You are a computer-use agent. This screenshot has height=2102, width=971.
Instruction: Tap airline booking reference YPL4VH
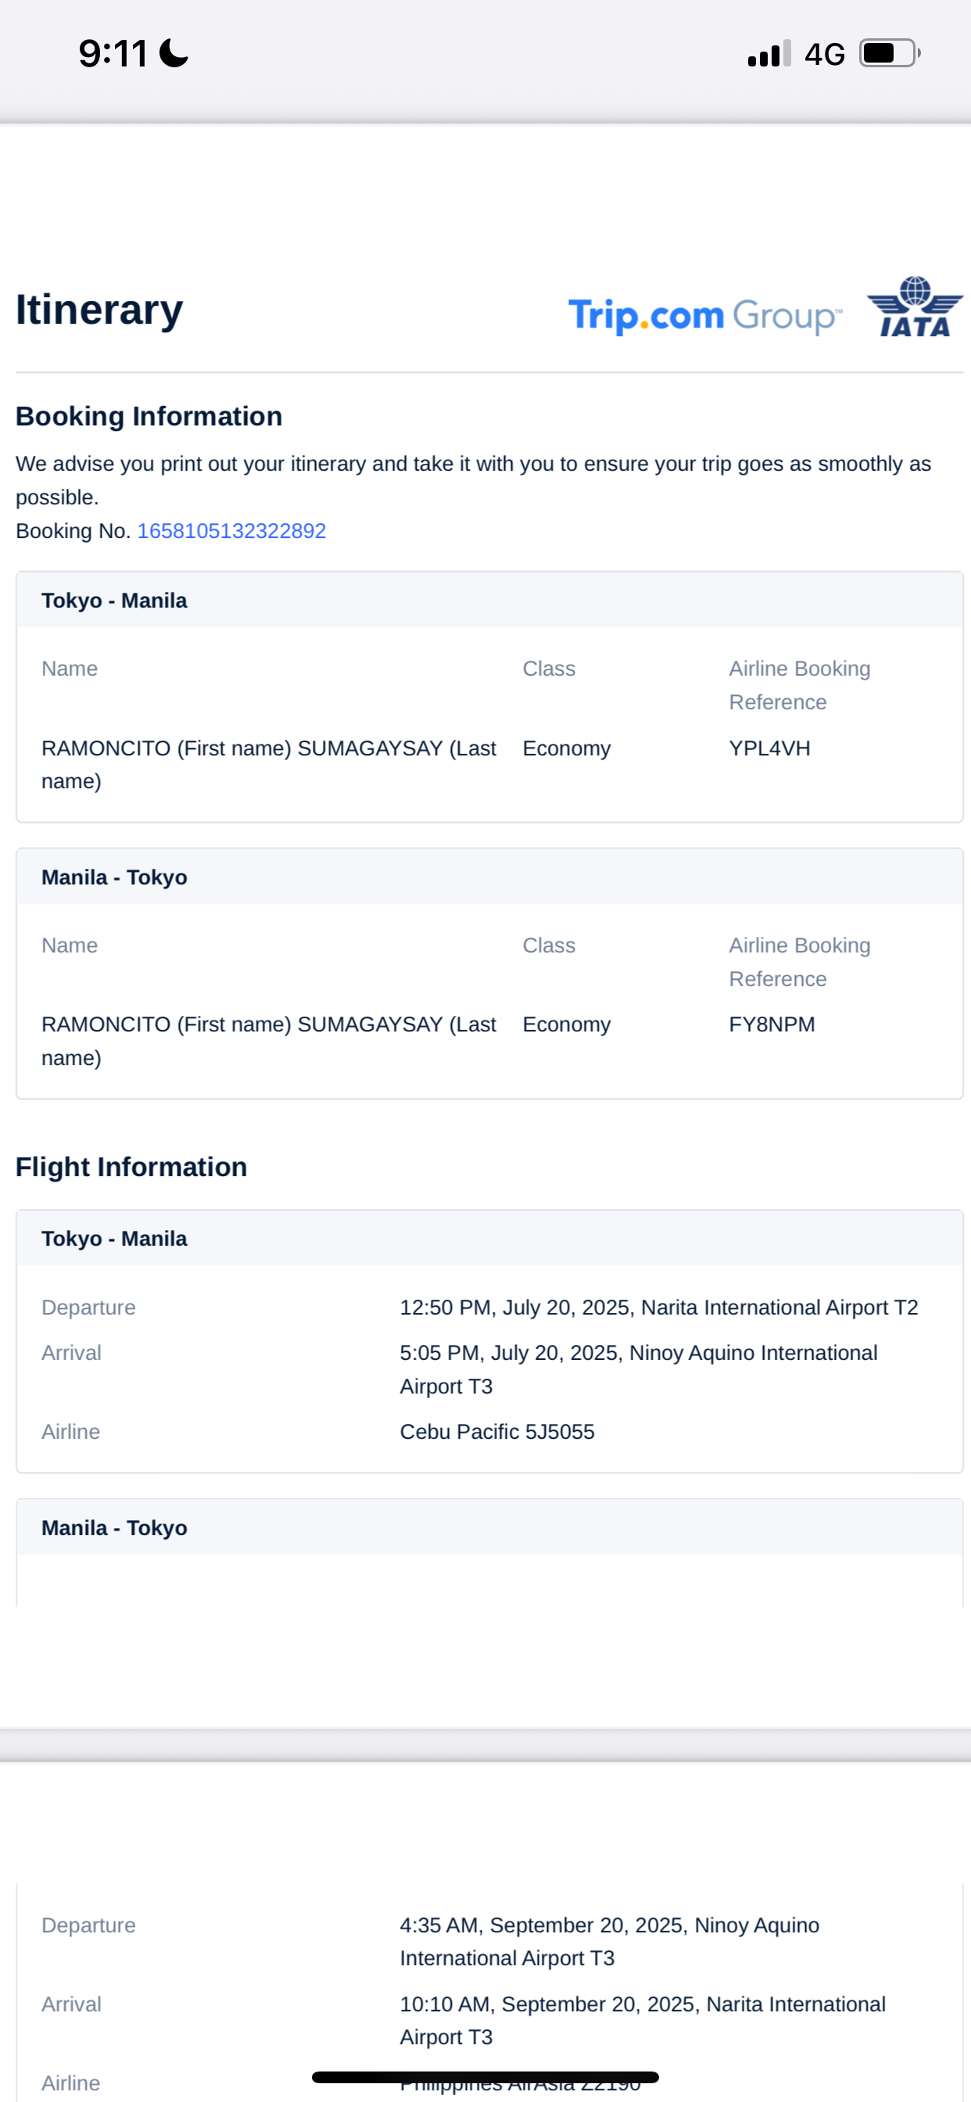pyautogui.click(x=769, y=748)
